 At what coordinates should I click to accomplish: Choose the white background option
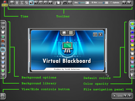[x=3, y=32]
